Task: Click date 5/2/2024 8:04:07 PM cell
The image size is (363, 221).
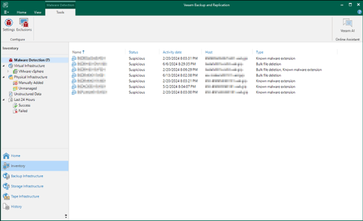Action: 179,87
